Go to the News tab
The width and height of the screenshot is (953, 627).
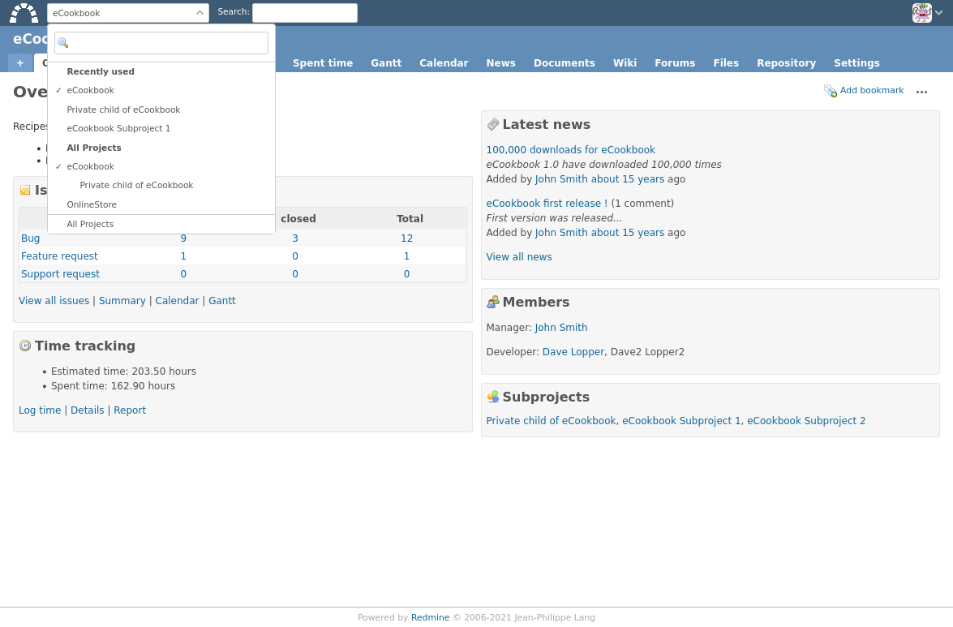(500, 63)
